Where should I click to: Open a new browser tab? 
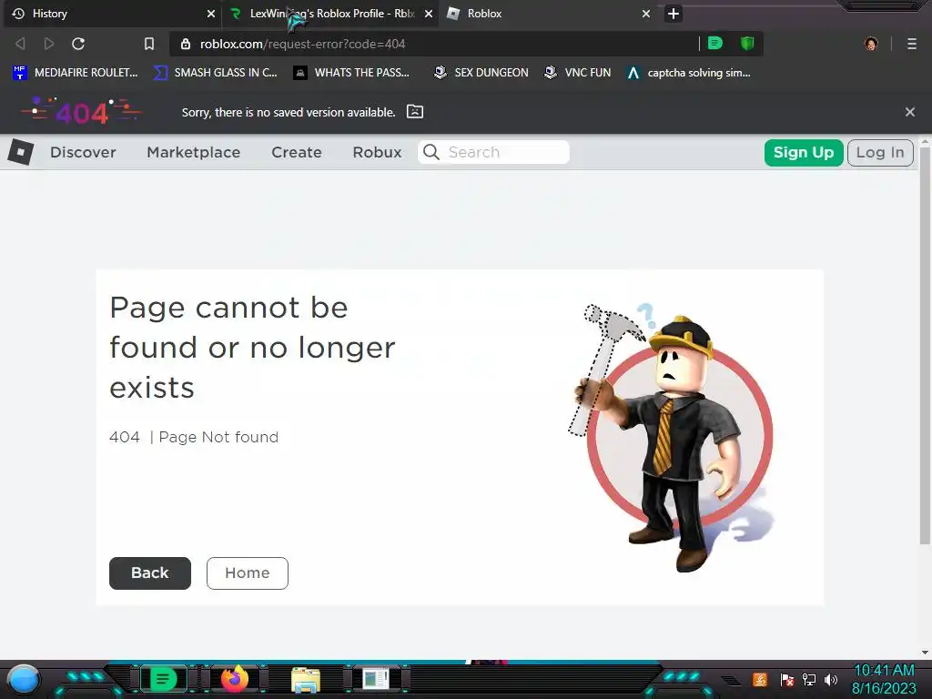tap(673, 13)
